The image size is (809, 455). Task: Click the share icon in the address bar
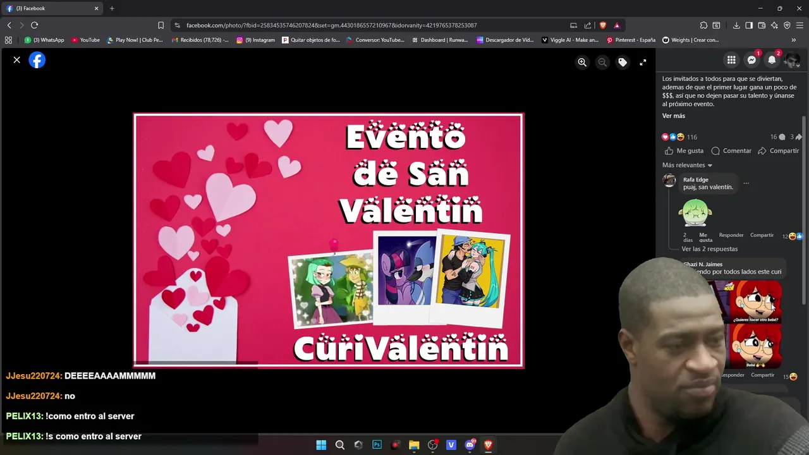588,25
